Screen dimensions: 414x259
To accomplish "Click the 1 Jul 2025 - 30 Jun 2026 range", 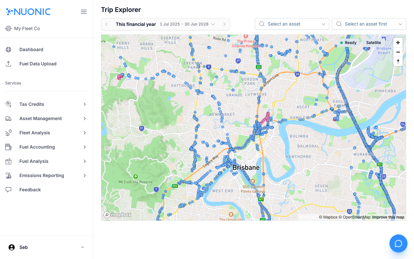I will point(184,24).
